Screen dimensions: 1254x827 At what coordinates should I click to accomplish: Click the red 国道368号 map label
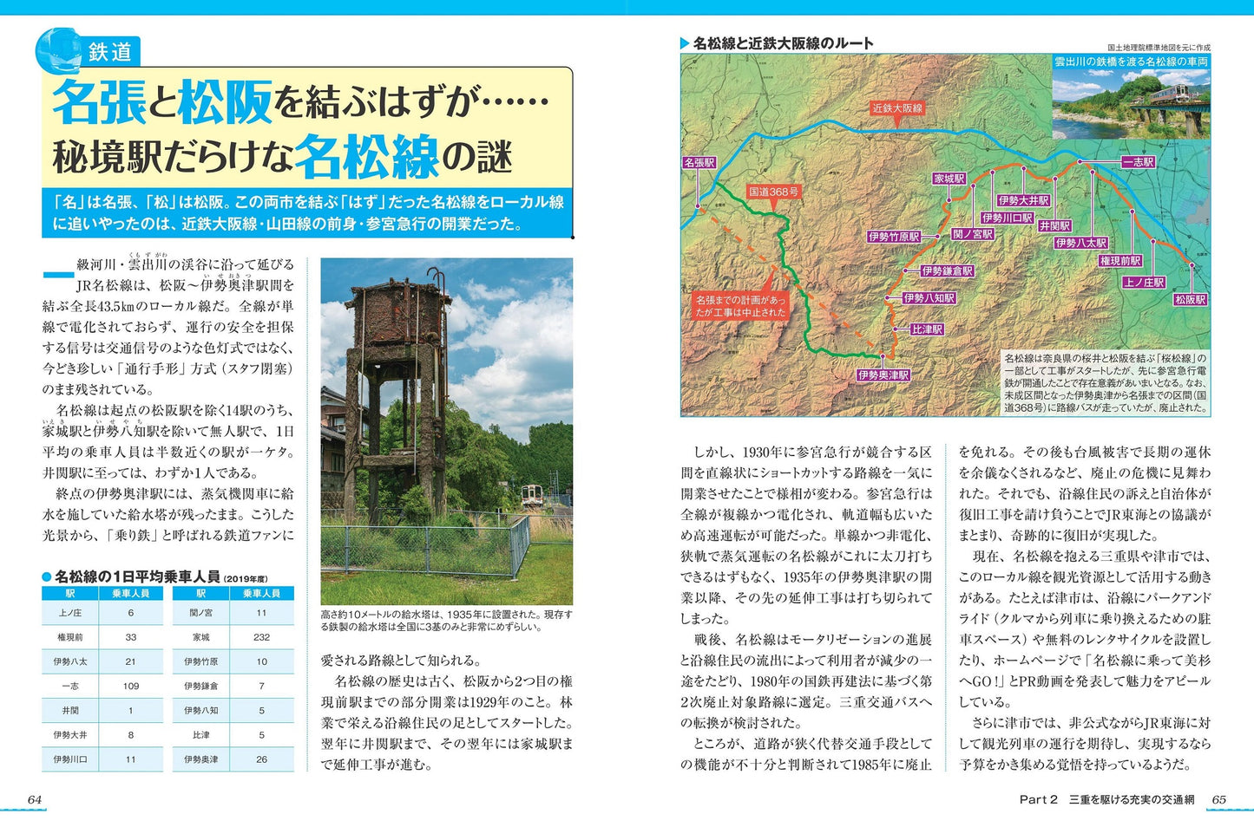772,192
